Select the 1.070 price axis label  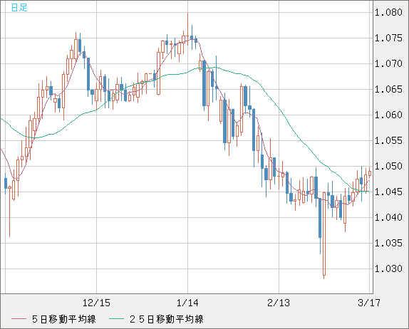click(388, 63)
